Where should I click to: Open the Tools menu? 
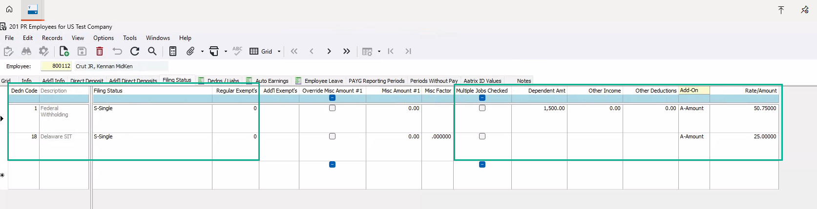[130, 38]
